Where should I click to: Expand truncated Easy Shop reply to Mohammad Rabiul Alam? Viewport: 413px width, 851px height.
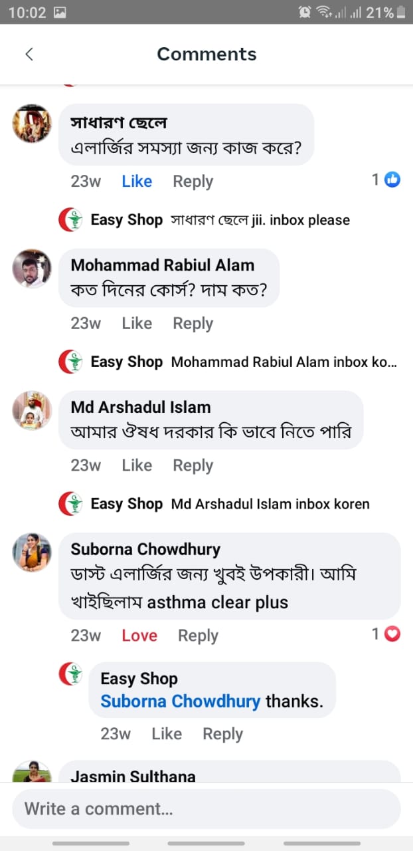click(x=284, y=362)
